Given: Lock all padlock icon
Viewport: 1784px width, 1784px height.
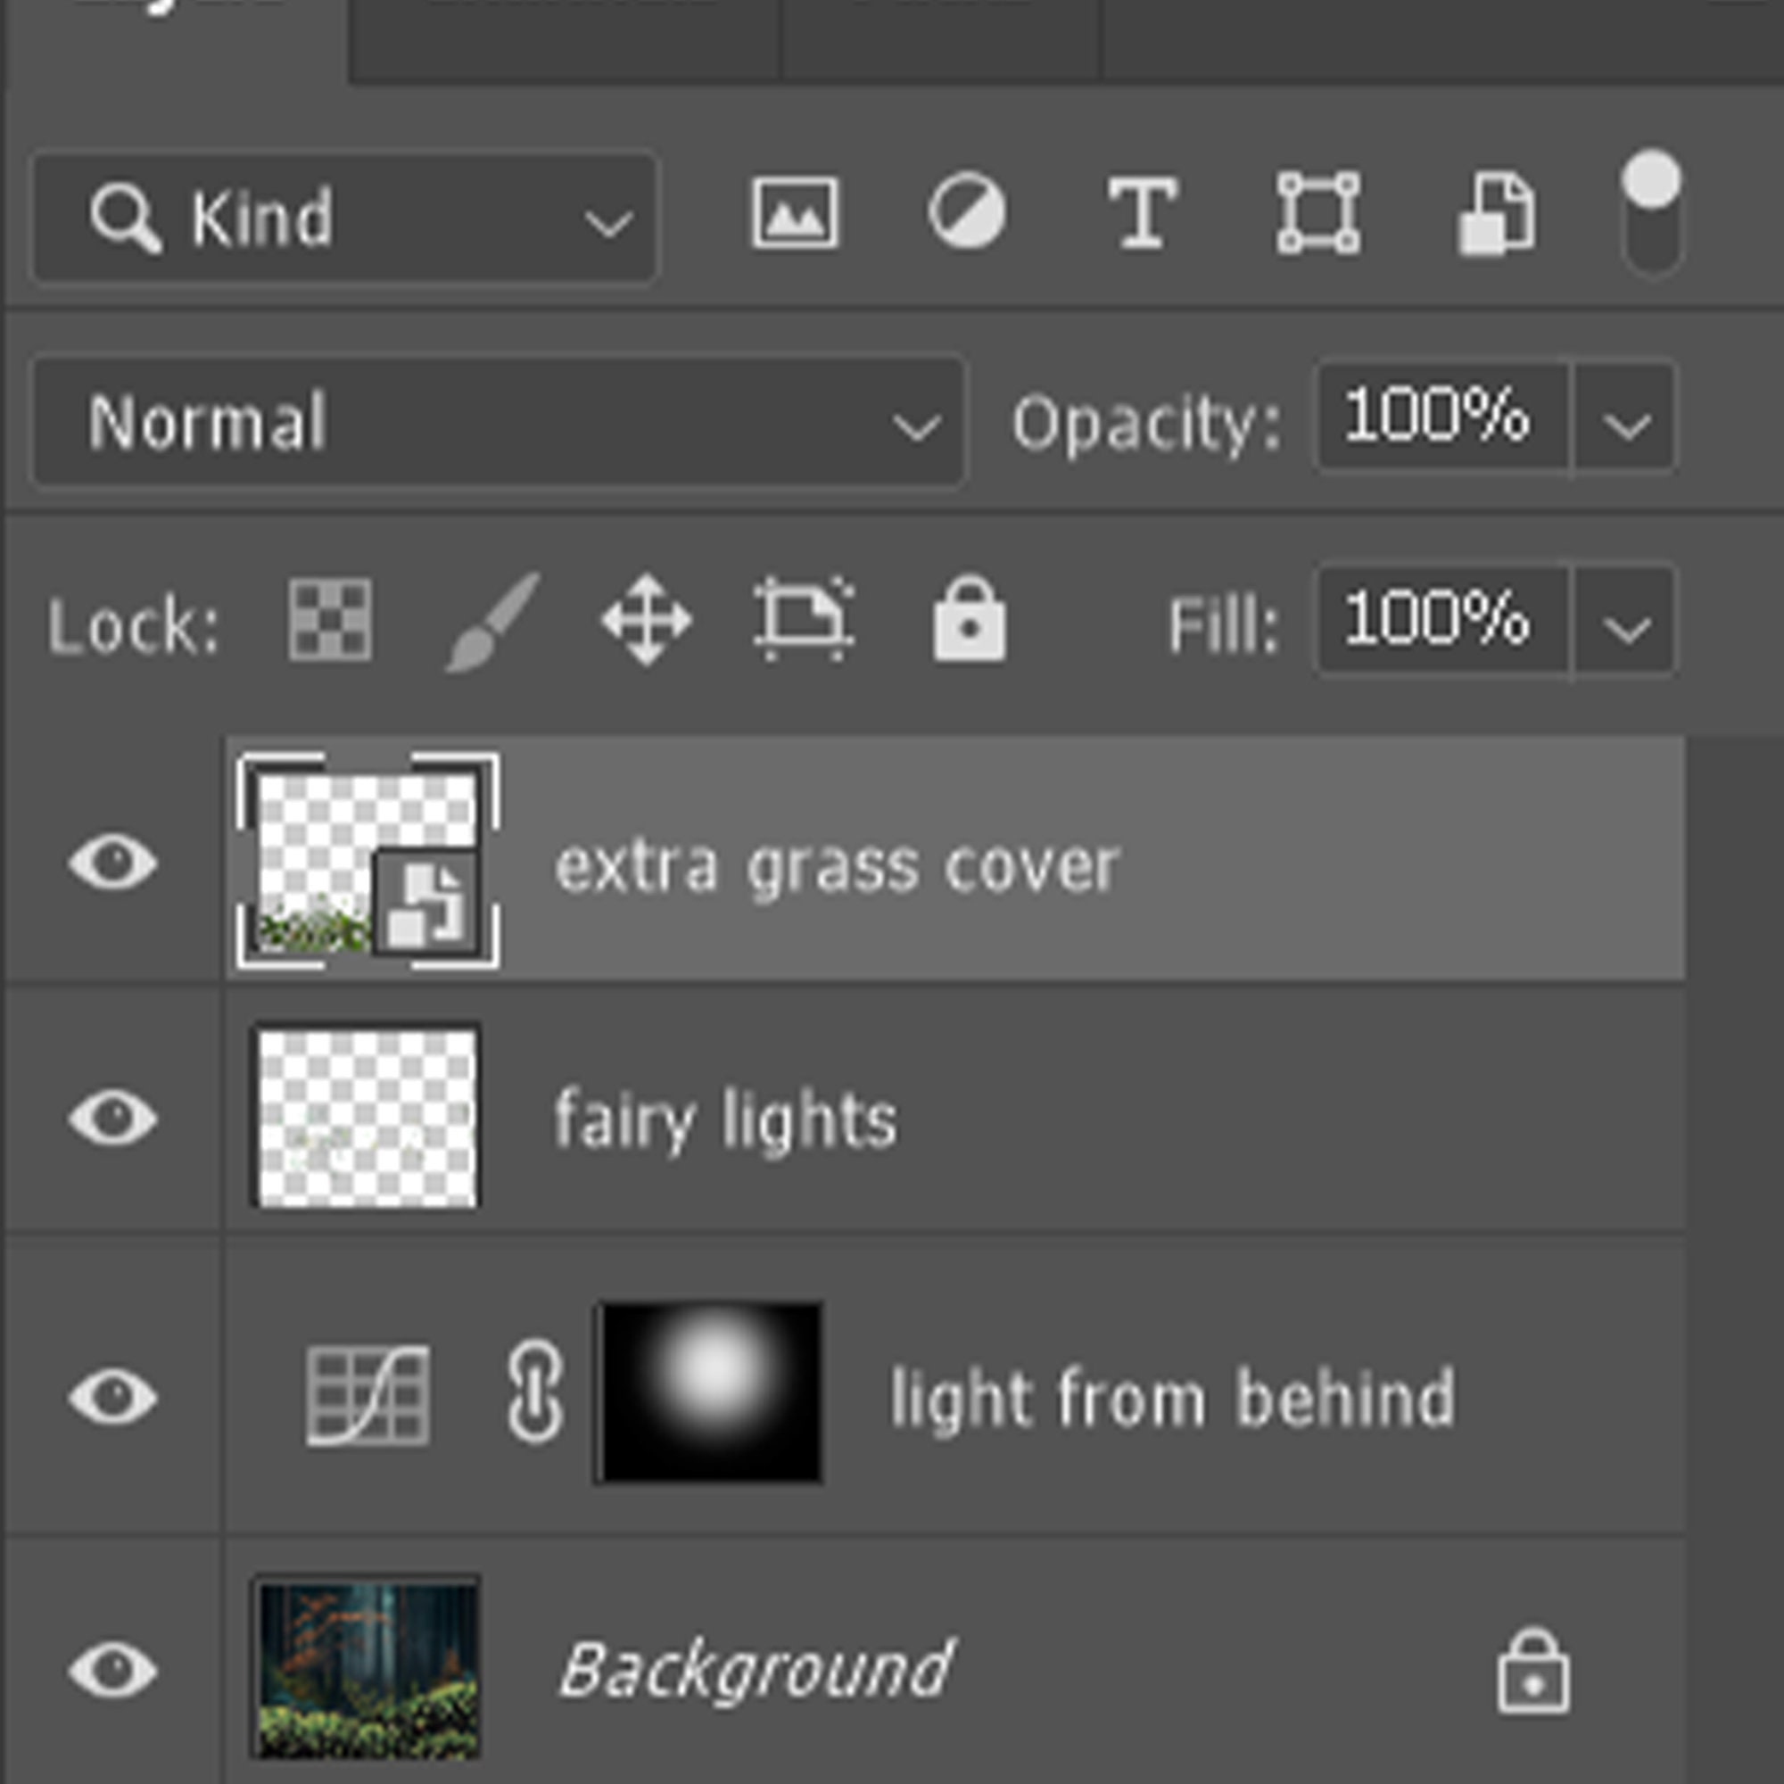Looking at the screenshot, I should (x=969, y=619).
